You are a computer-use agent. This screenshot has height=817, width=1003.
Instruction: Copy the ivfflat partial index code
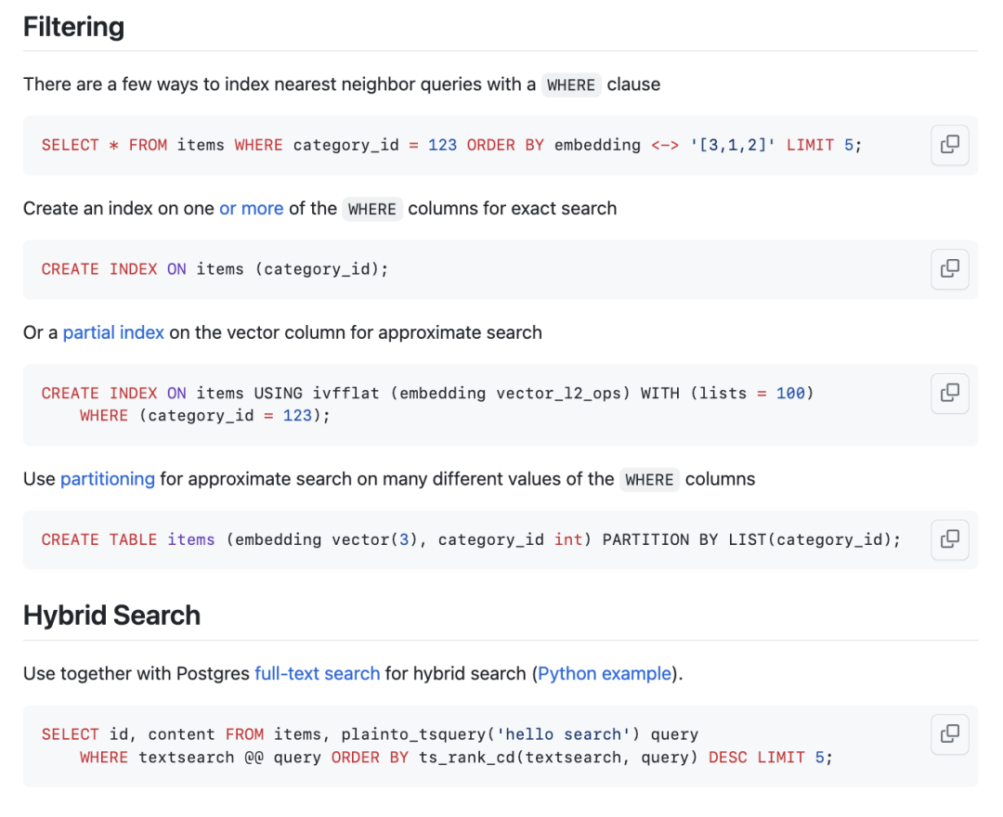tap(949, 393)
